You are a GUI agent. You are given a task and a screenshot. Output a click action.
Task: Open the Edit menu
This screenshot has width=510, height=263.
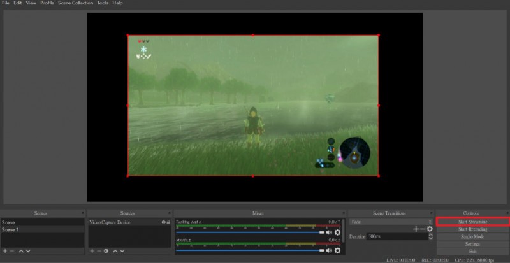[17, 3]
